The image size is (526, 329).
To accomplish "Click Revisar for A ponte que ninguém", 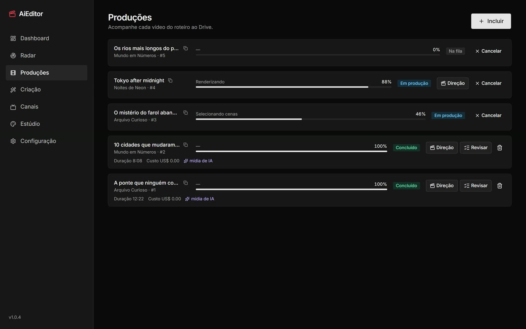I will point(476,186).
